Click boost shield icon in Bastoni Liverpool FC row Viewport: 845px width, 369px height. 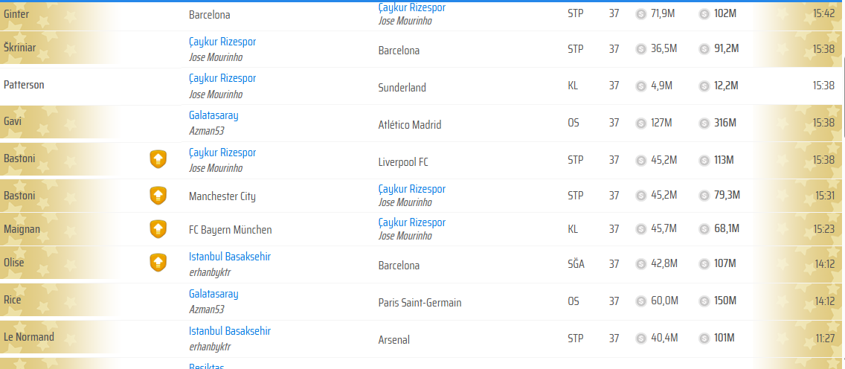click(x=158, y=159)
